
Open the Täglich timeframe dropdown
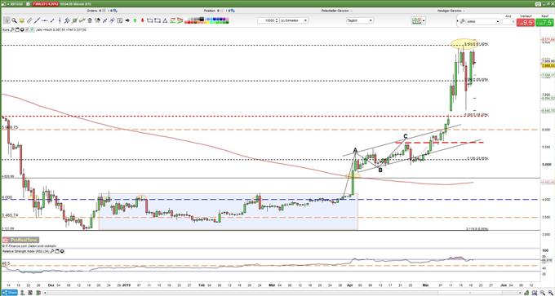(360, 20)
